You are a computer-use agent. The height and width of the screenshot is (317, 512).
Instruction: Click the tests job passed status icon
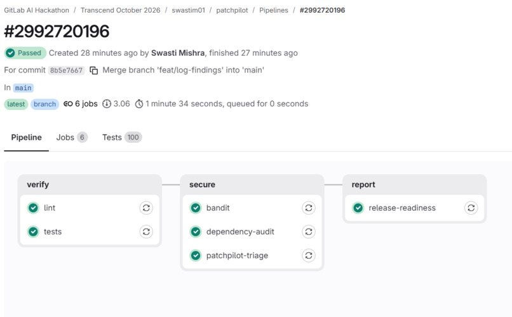pyautogui.click(x=33, y=231)
